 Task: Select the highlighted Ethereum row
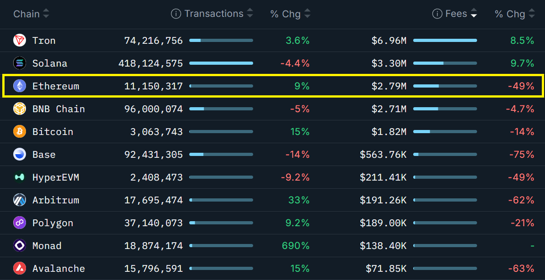273,86
